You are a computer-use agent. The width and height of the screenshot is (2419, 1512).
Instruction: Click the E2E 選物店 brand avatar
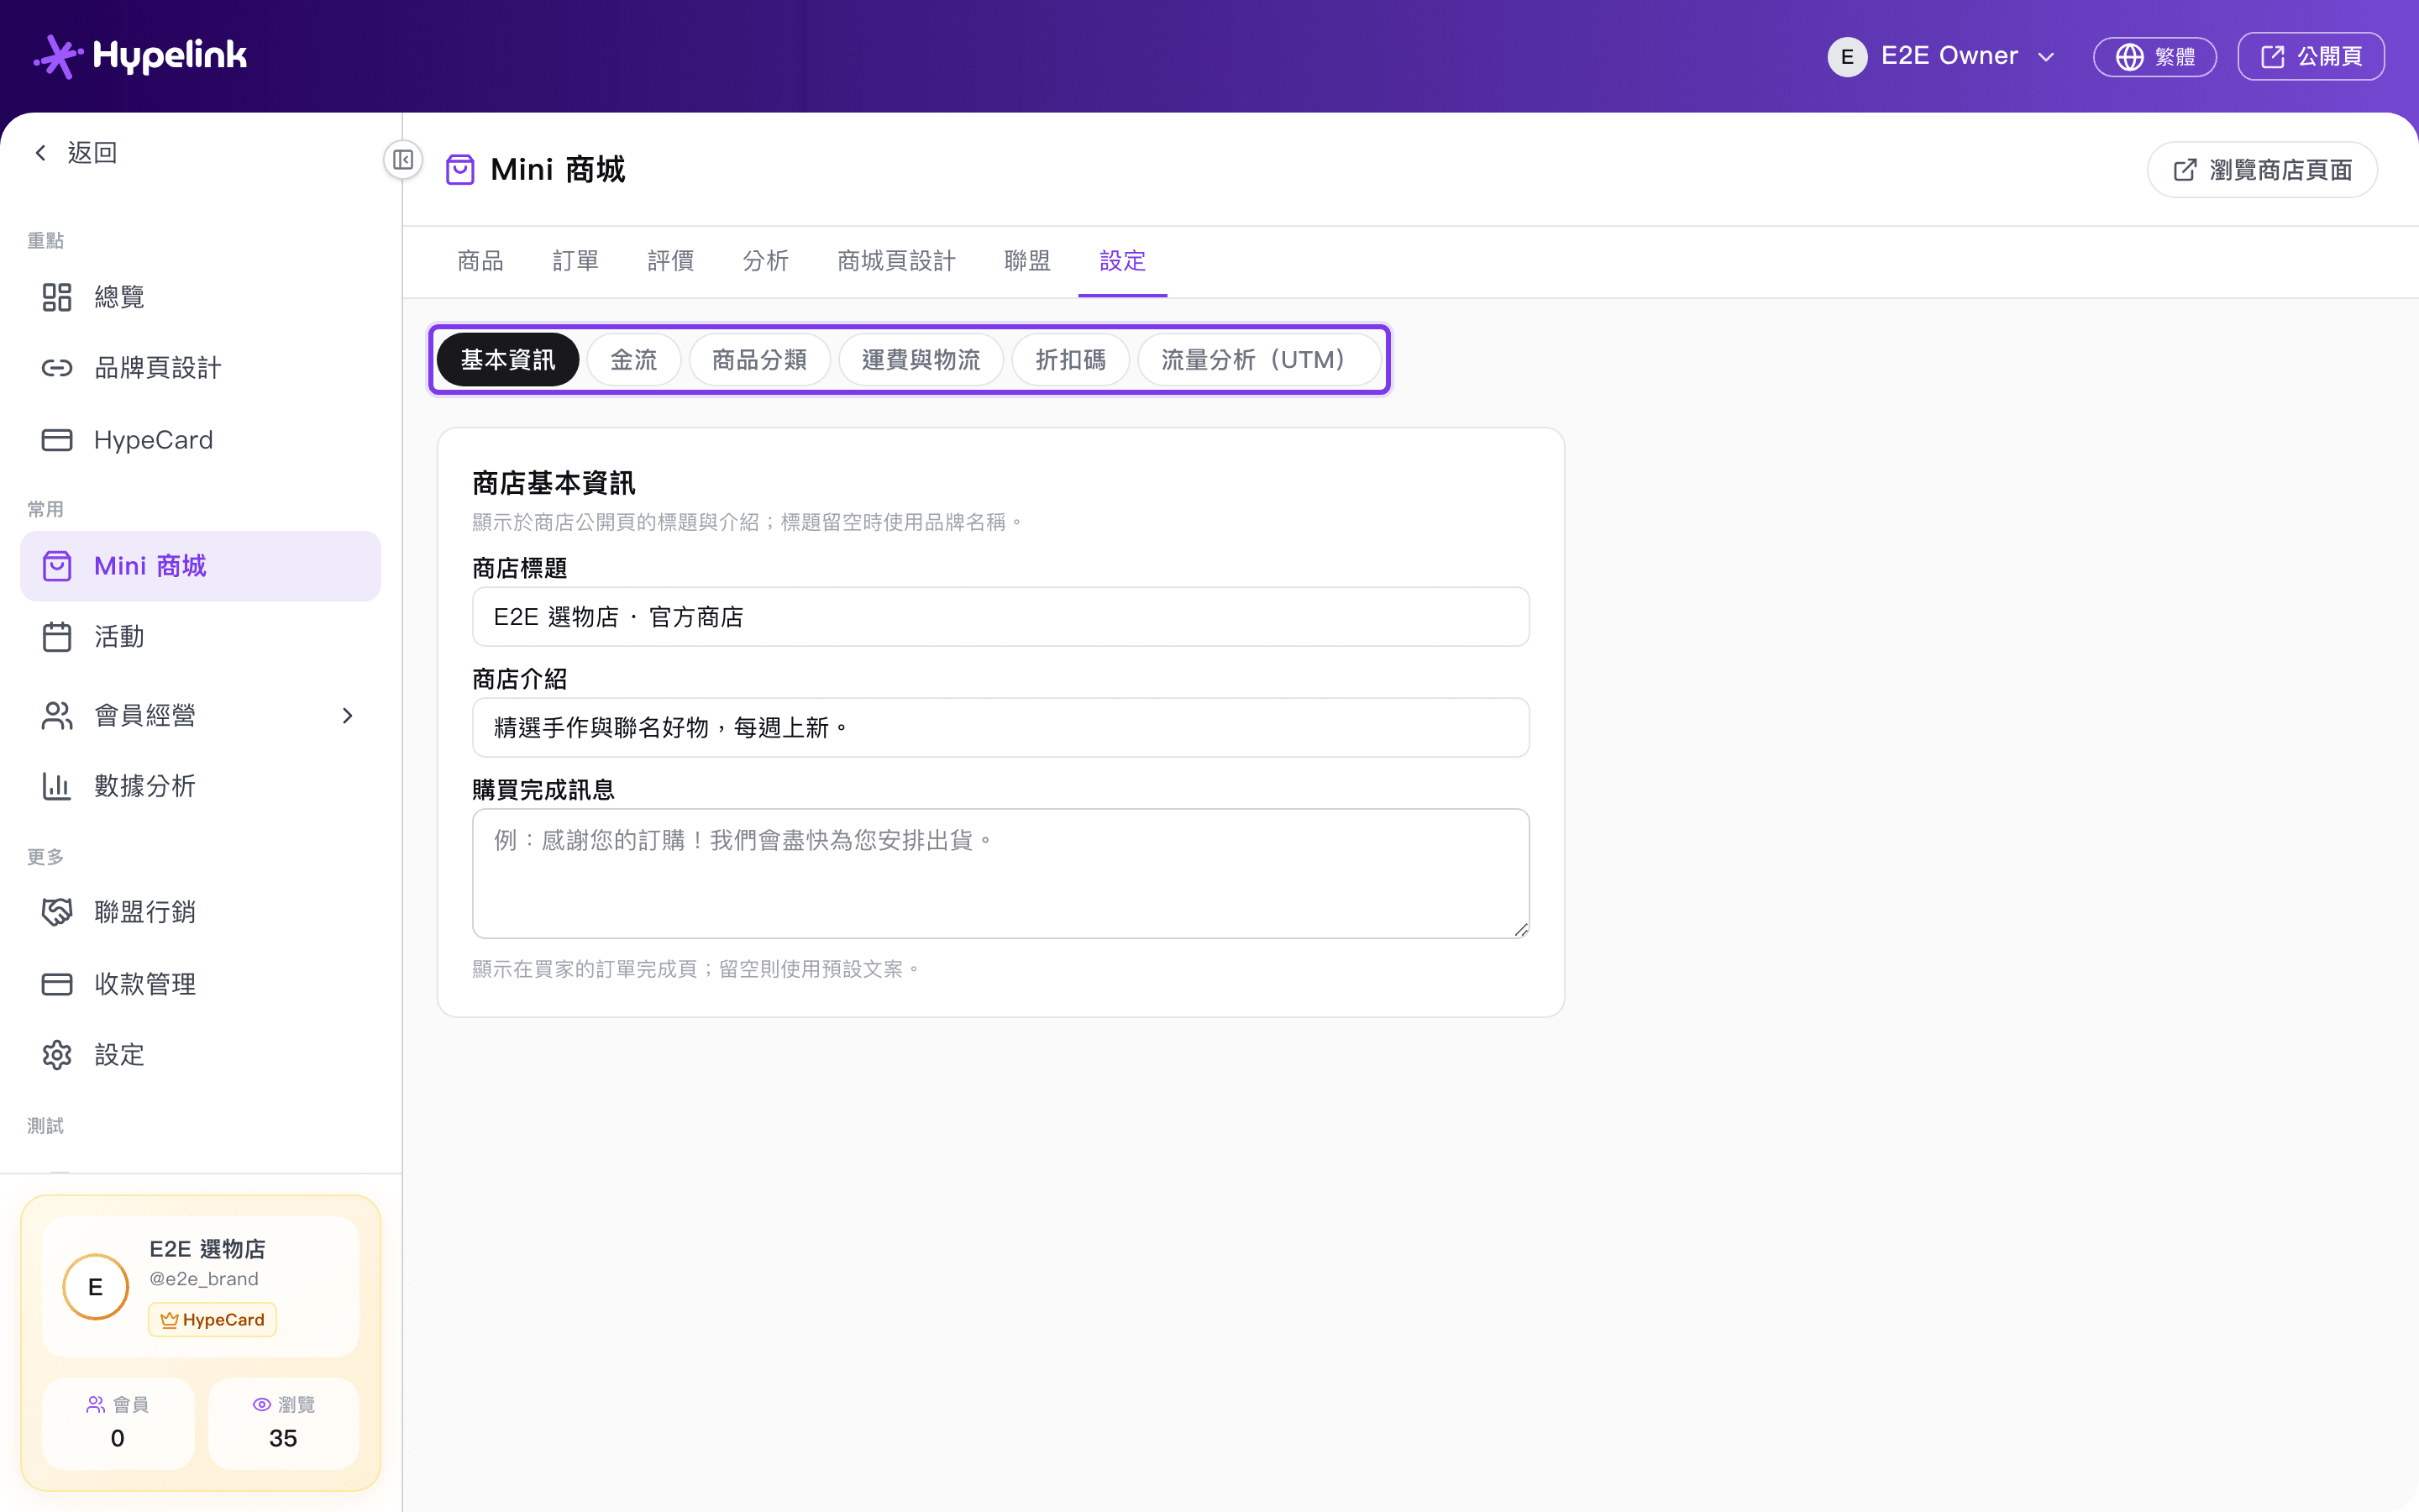tap(96, 1287)
